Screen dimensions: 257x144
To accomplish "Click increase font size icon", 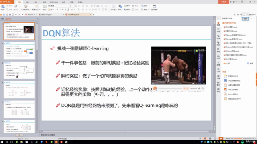I will tap(76, 6).
